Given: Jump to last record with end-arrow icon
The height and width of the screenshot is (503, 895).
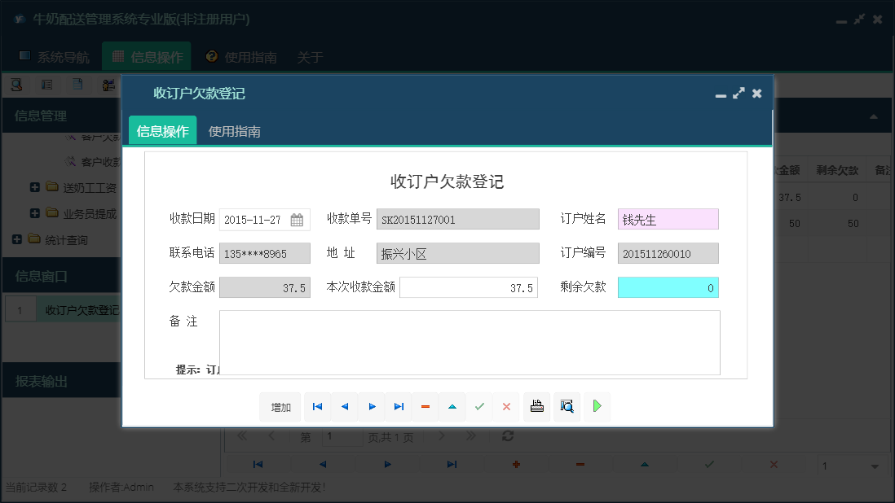Looking at the screenshot, I should click(399, 406).
